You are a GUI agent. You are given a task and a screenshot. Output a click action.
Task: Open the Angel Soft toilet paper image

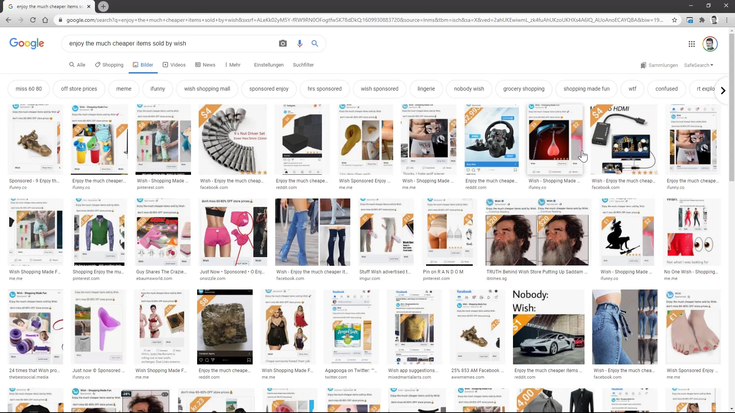351,327
